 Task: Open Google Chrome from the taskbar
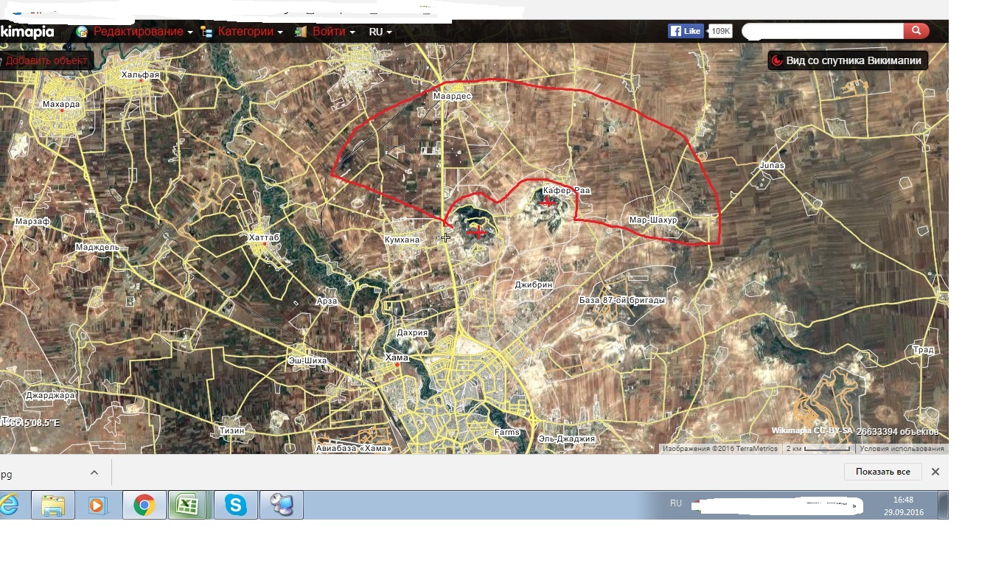(144, 506)
